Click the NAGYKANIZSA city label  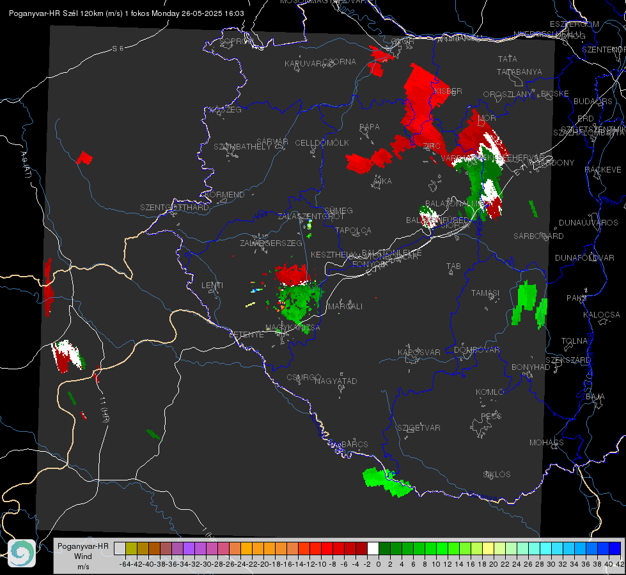[x=293, y=327]
